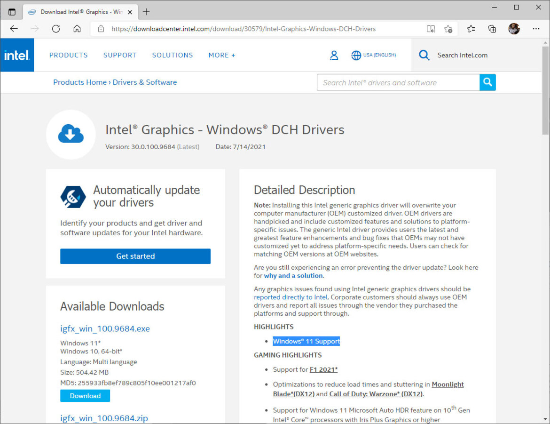This screenshot has height=424, width=550.
Task: Go back to the previous page
Action: click(x=14, y=29)
